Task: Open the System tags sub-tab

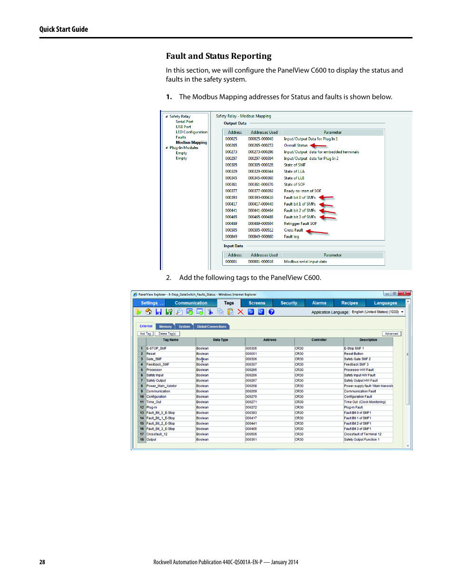Action: (x=184, y=326)
